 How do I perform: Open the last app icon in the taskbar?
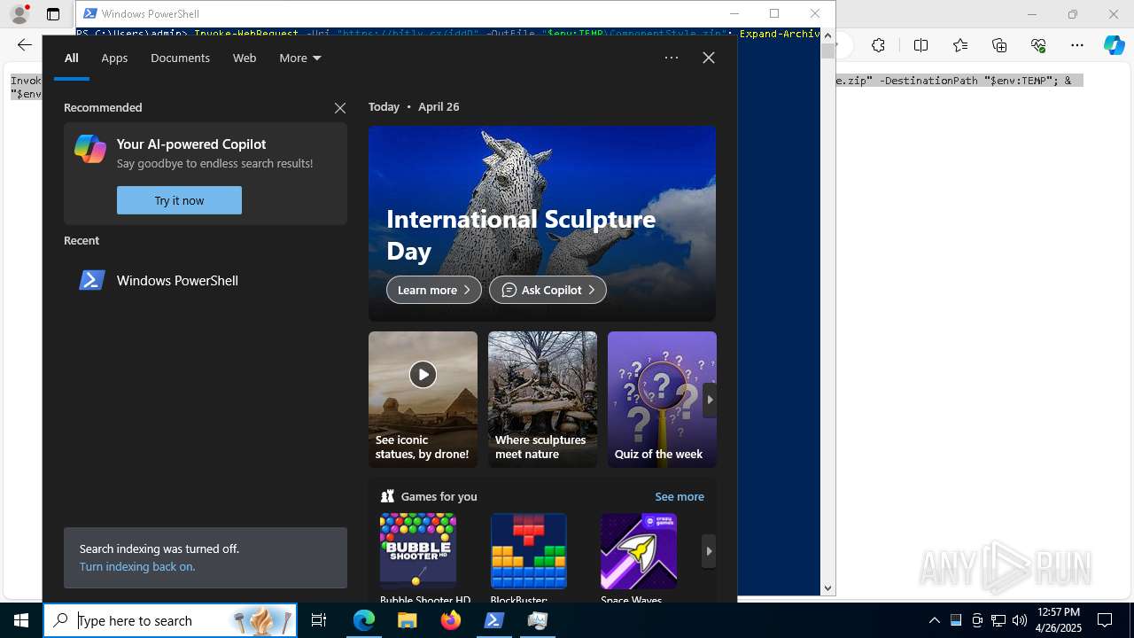538,620
